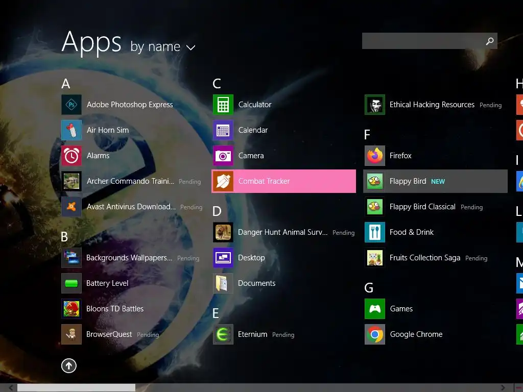Click the 'Documents' label
The height and width of the screenshot is (392, 523).
257,283
